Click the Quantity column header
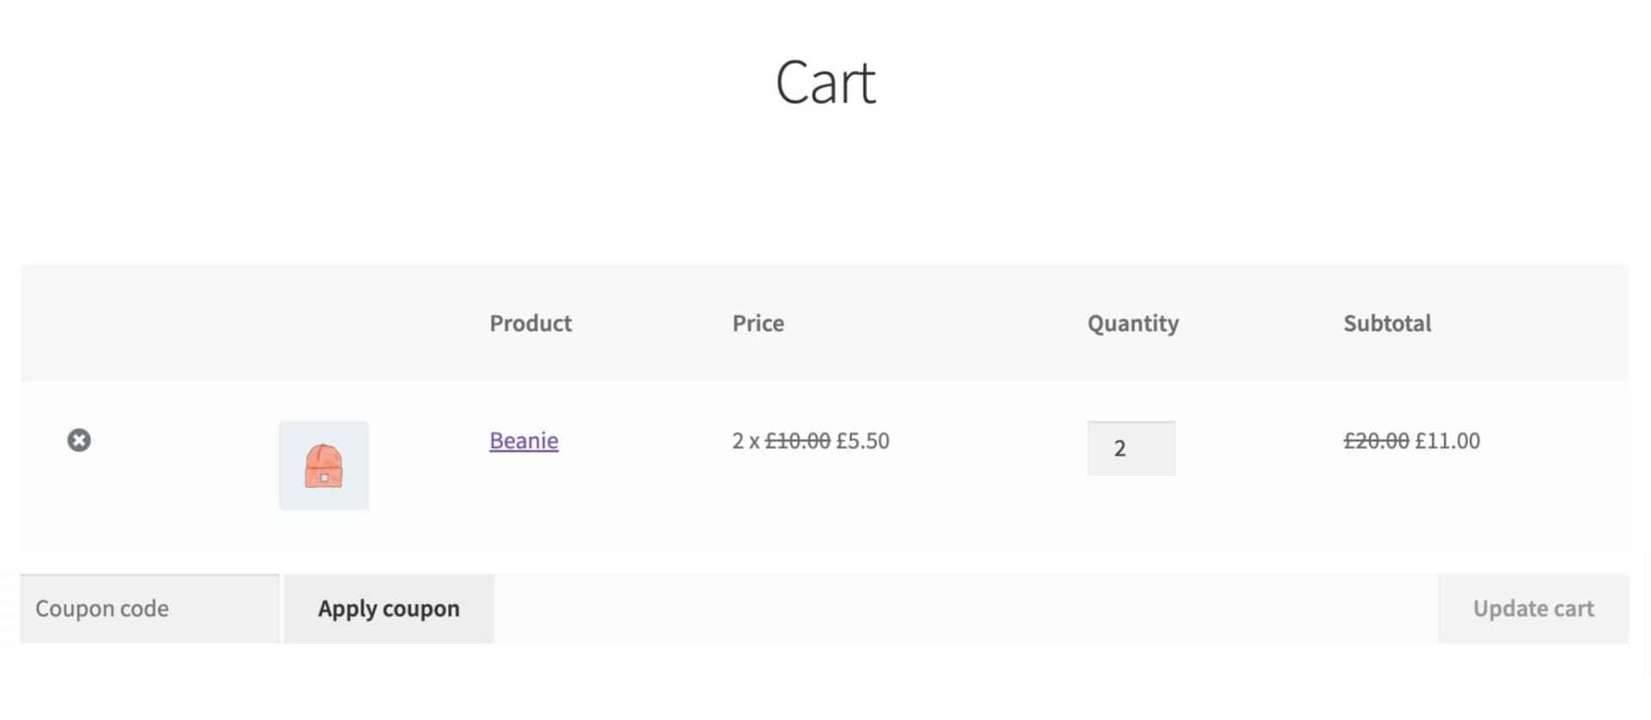The image size is (1651, 720). pos(1132,323)
